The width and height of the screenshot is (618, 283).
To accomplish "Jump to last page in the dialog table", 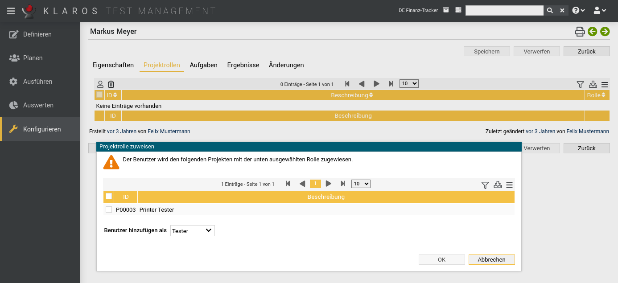I will click(x=343, y=184).
